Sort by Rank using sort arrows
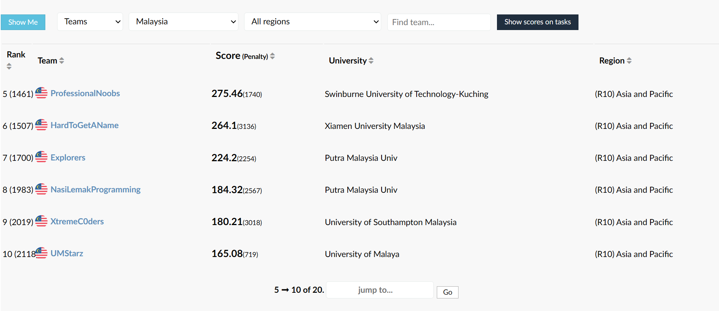719x311 pixels. click(9, 66)
